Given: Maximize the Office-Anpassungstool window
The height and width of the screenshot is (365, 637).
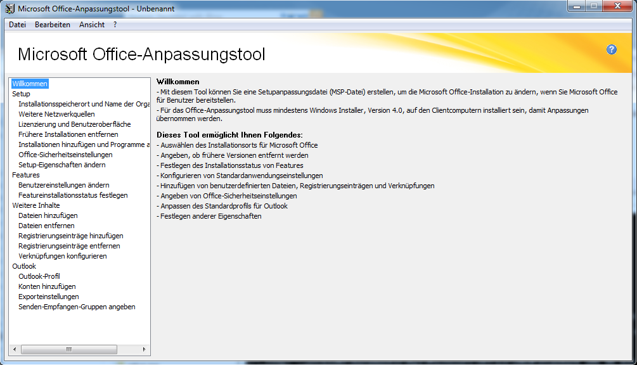Looking at the screenshot, I should 593,6.
